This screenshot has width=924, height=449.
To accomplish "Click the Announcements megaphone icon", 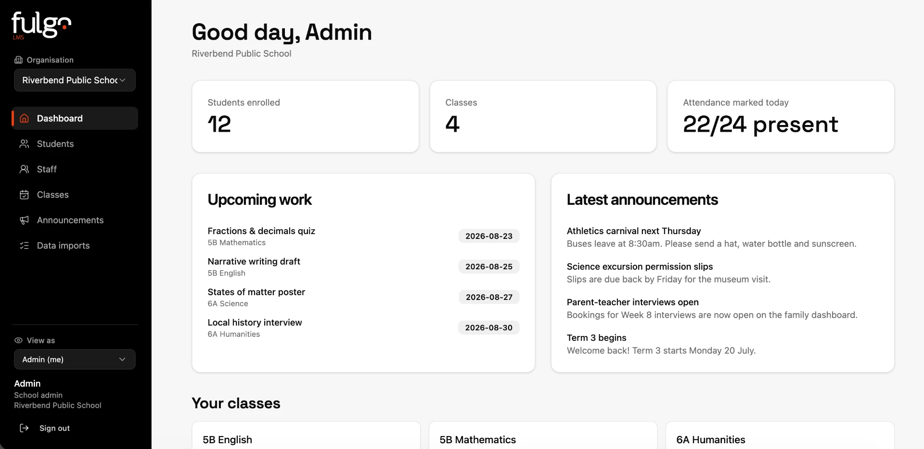I will (24, 220).
